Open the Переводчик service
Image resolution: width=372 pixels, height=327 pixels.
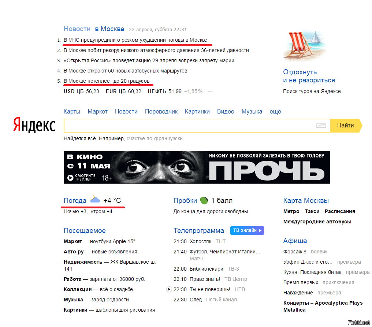point(161,112)
